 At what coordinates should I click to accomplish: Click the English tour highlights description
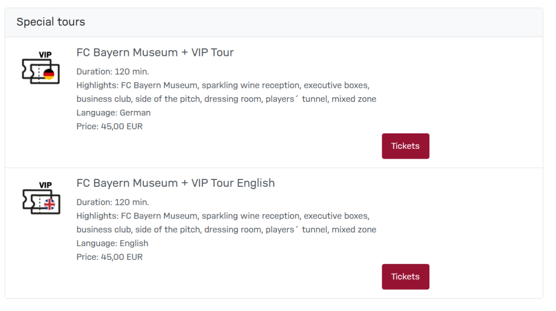[x=226, y=223]
